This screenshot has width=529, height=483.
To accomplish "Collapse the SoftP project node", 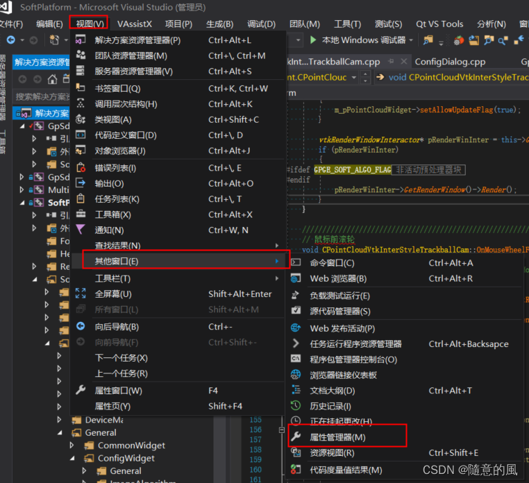I will click(x=22, y=203).
